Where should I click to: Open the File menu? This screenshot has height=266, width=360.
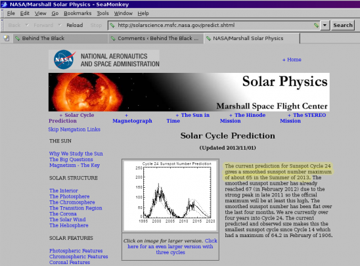[x=11, y=13]
